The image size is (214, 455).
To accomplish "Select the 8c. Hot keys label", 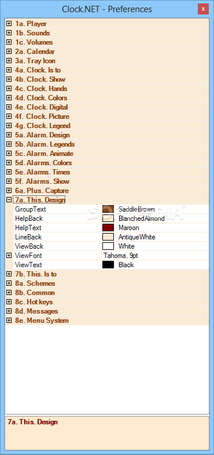I will click(x=34, y=302).
